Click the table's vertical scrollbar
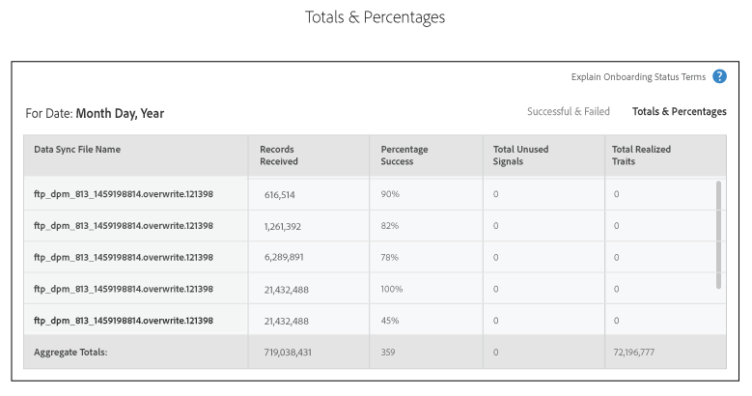The image size is (752, 396). coord(717,234)
